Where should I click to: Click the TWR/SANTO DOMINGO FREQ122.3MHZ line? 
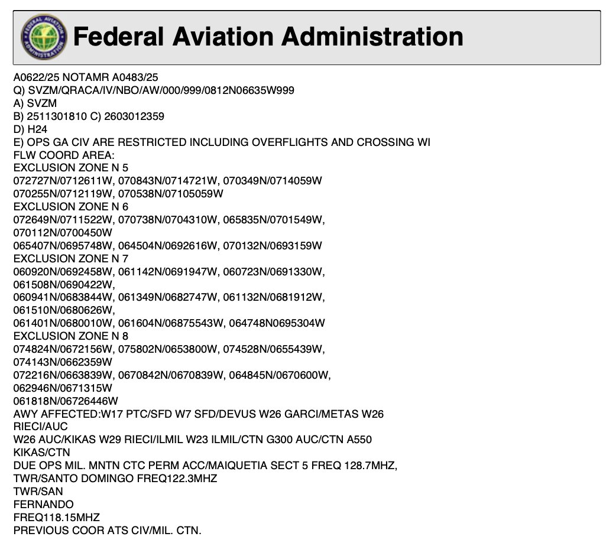pyautogui.click(x=115, y=479)
